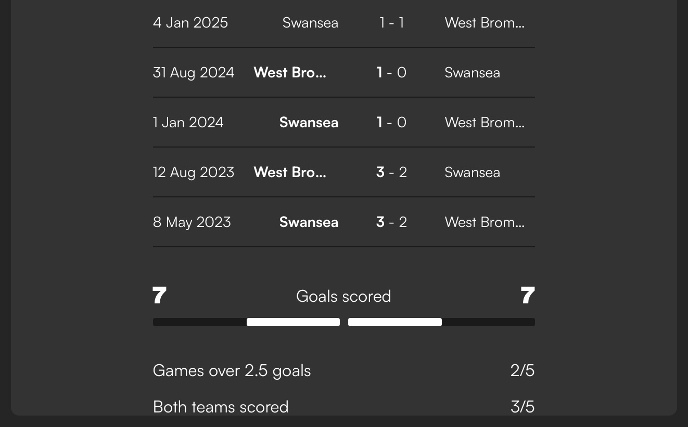Click the right white goals scored bar
The image size is (688, 427).
click(x=394, y=322)
